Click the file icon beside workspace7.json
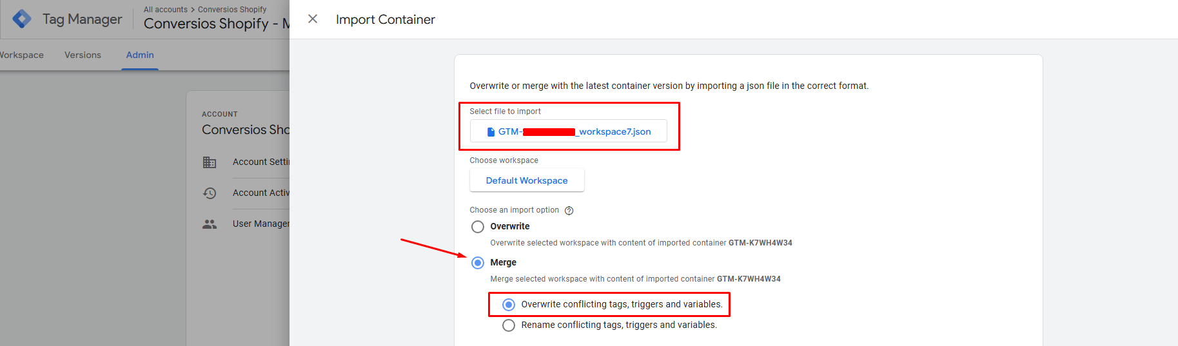Screen dimensions: 1178x346 pyautogui.click(x=491, y=131)
